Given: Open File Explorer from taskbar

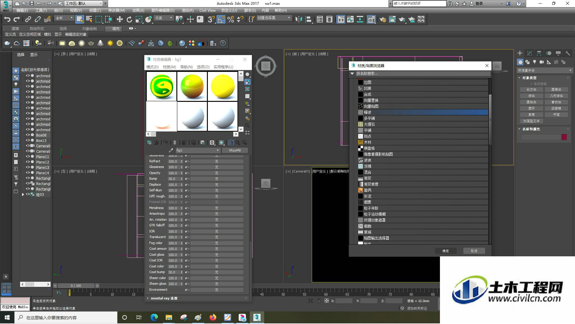Looking at the screenshot, I should tap(169, 317).
